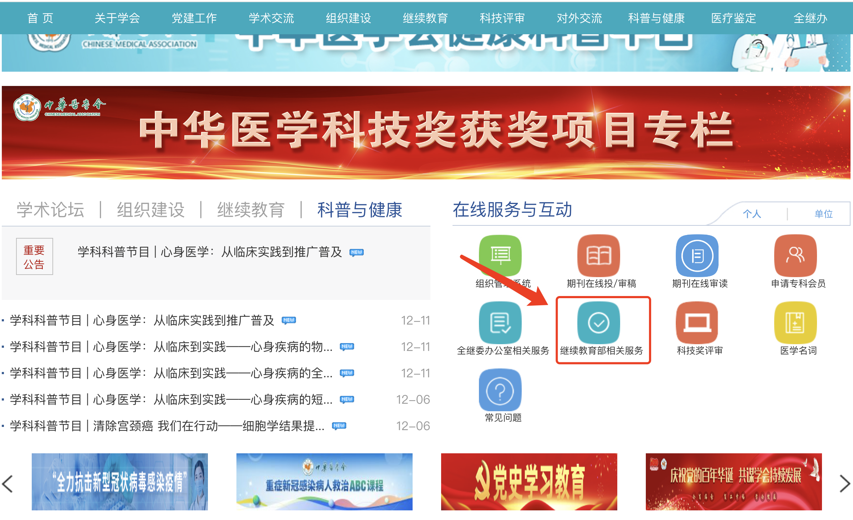Screen dimensions: 853x520
Task: Open the 继续教育部相关服务 checkmark icon
Action: tap(599, 322)
